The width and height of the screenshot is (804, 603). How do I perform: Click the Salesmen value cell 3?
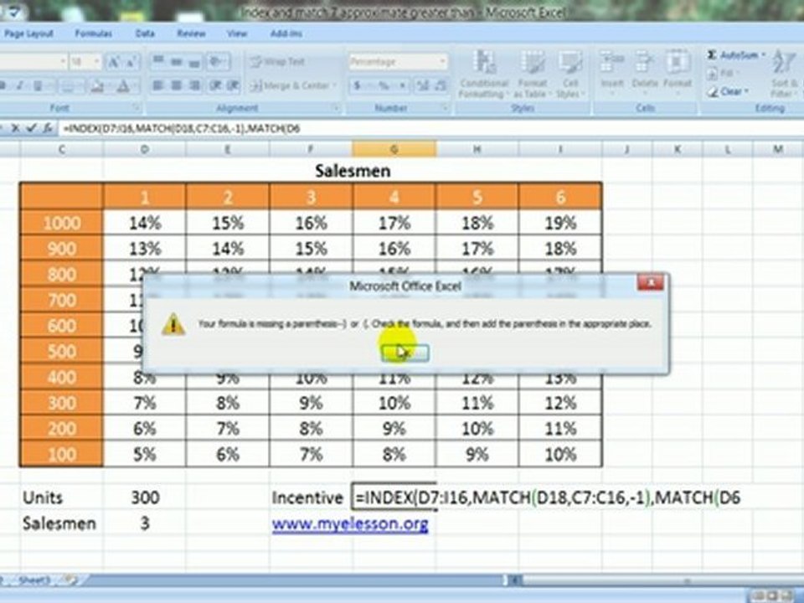pos(145,523)
